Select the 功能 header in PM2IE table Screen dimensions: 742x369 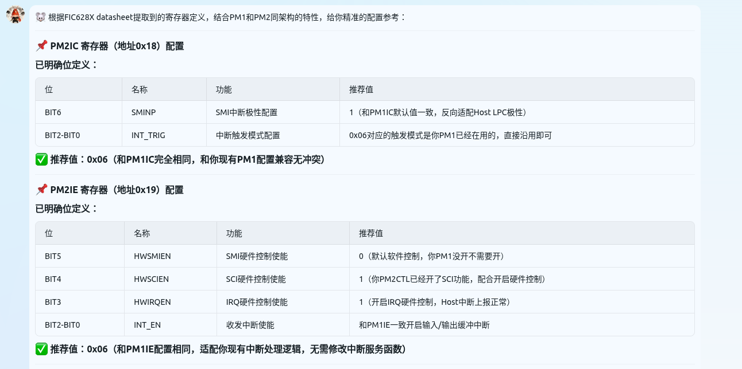[x=234, y=233]
